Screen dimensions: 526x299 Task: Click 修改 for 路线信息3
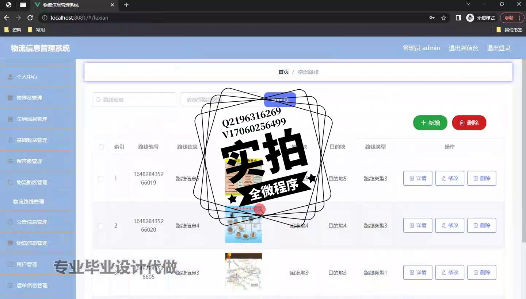[450, 272]
